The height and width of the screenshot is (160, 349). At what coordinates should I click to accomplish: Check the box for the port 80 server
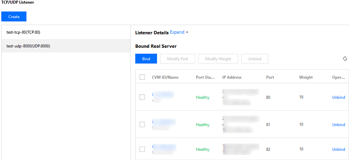tap(142, 97)
